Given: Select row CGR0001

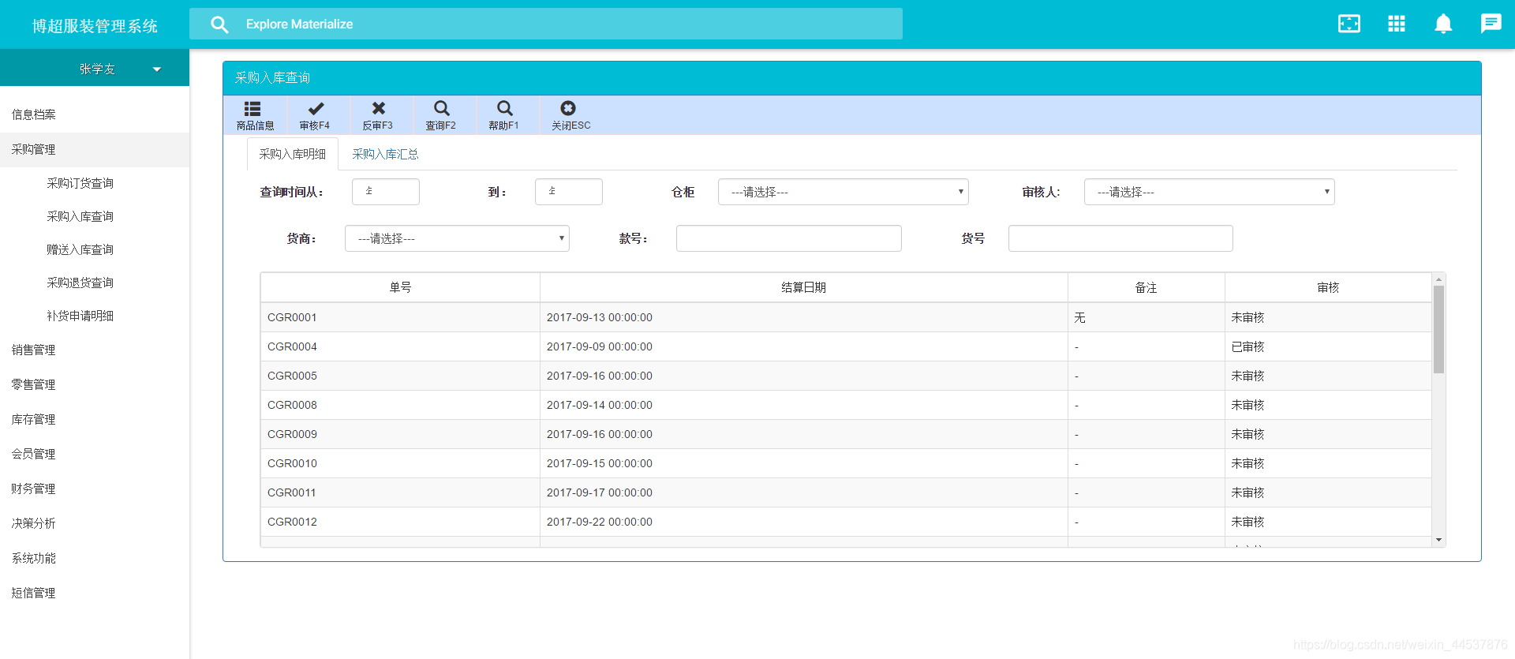Looking at the screenshot, I should [846, 317].
